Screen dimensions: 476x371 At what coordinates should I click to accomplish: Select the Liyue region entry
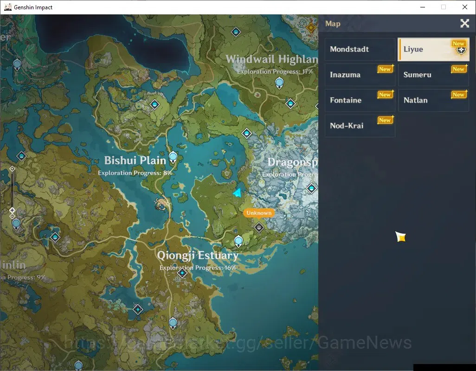coord(433,49)
